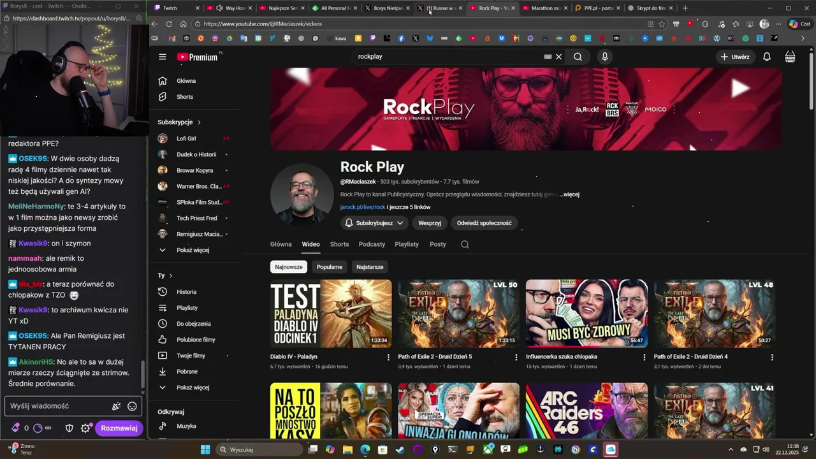
Task: Click the shield moderation icon in chat
Action: point(69,428)
